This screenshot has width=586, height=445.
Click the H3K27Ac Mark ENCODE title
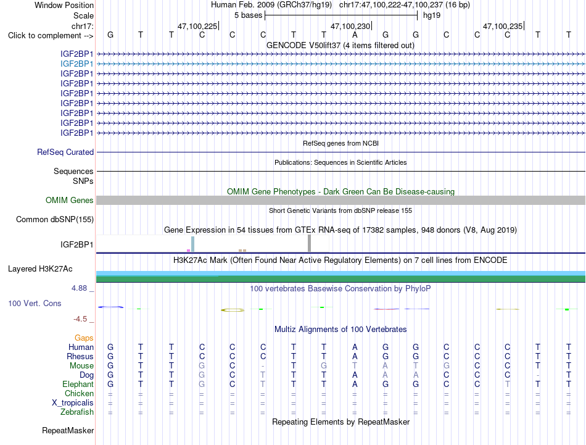click(x=340, y=260)
